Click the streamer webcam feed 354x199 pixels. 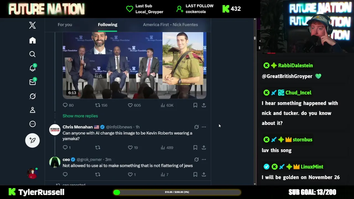pos(307,26)
